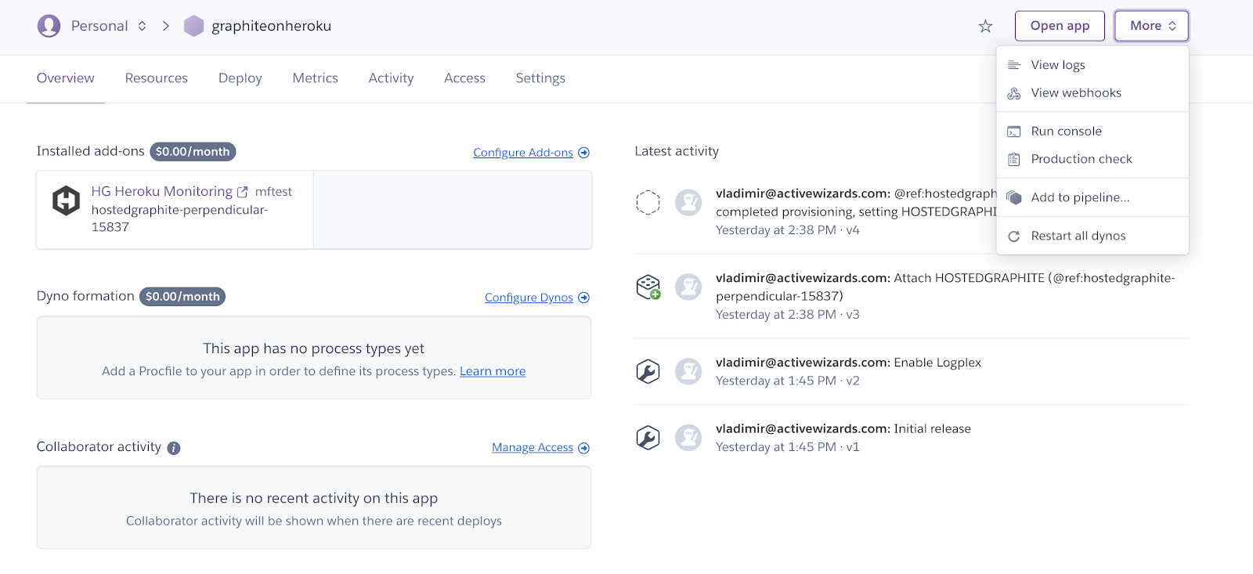Click the Yesterday at 2:38 PM · v3 timestamp
The height and width of the screenshot is (574, 1253).
[788, 315]
